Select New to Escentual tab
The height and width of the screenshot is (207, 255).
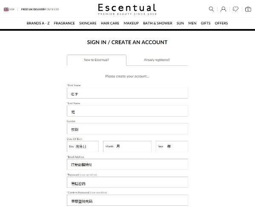click(97, 60)
